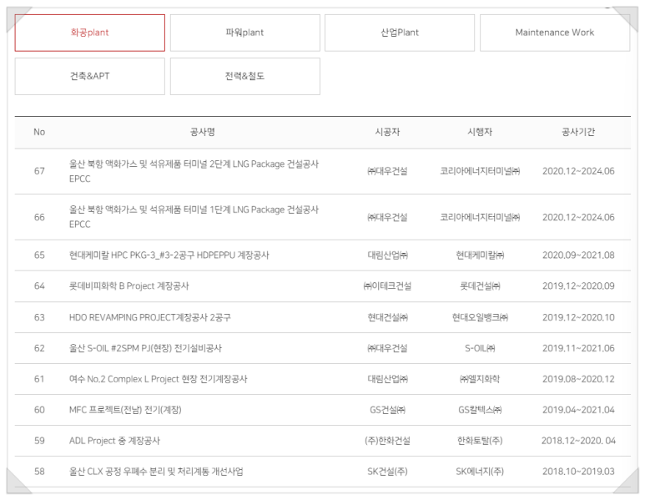Open the 산업Plant tab

(400, 33)
